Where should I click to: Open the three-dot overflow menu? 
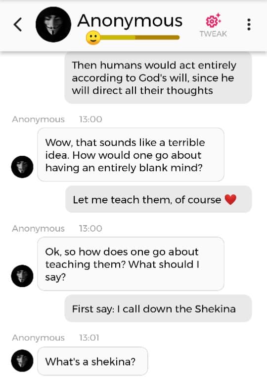point(249,24)
